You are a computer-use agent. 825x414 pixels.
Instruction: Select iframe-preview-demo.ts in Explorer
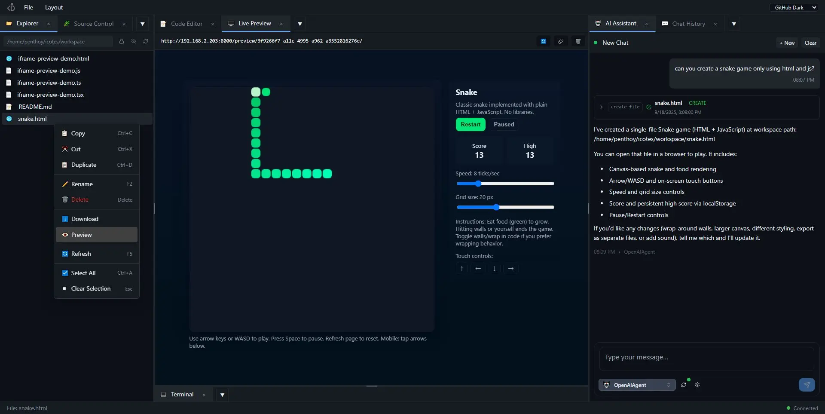77,83
